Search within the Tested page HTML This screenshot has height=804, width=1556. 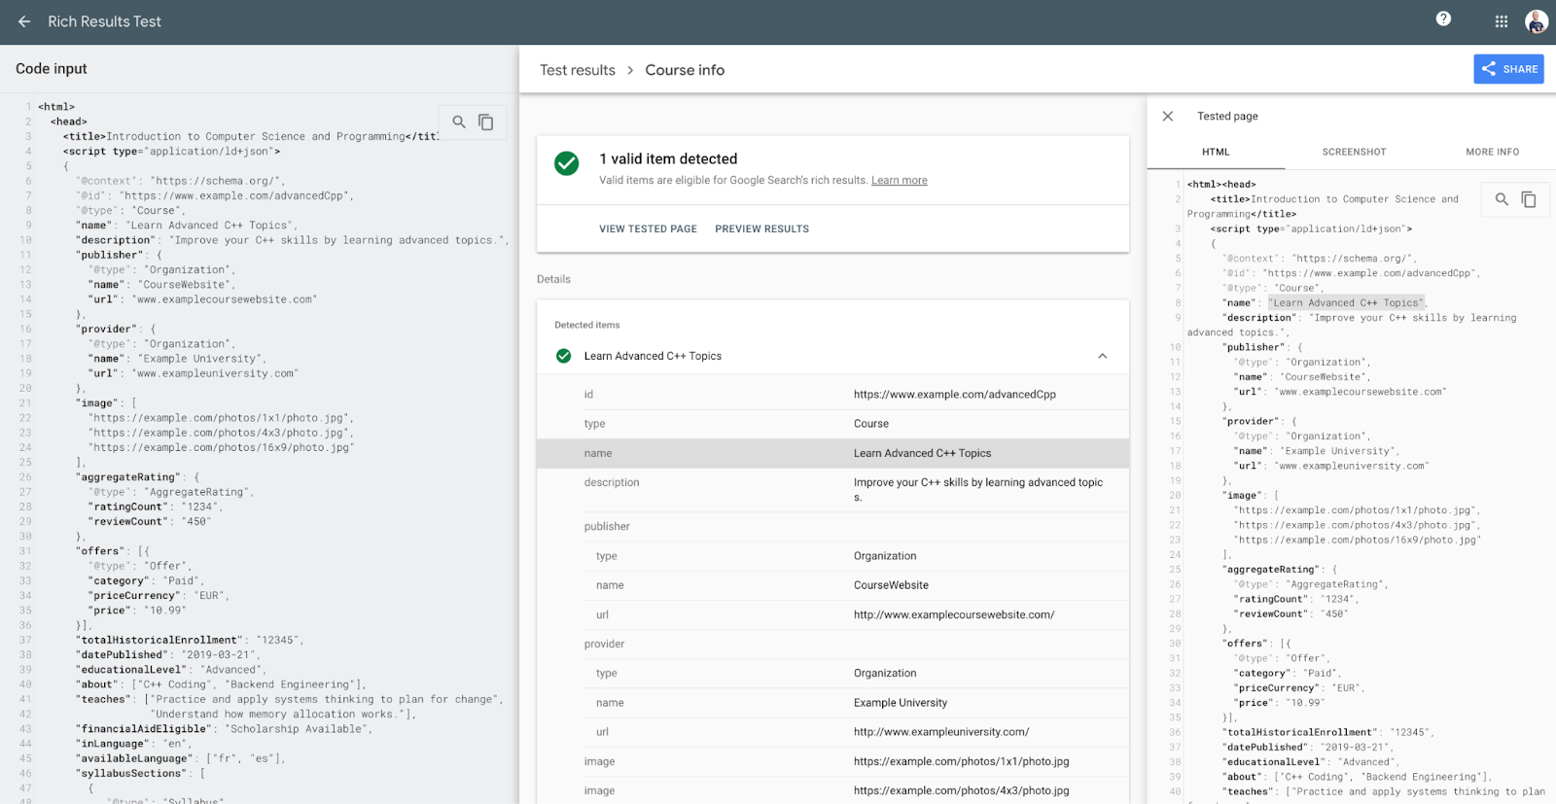[x=1502, y=199]
